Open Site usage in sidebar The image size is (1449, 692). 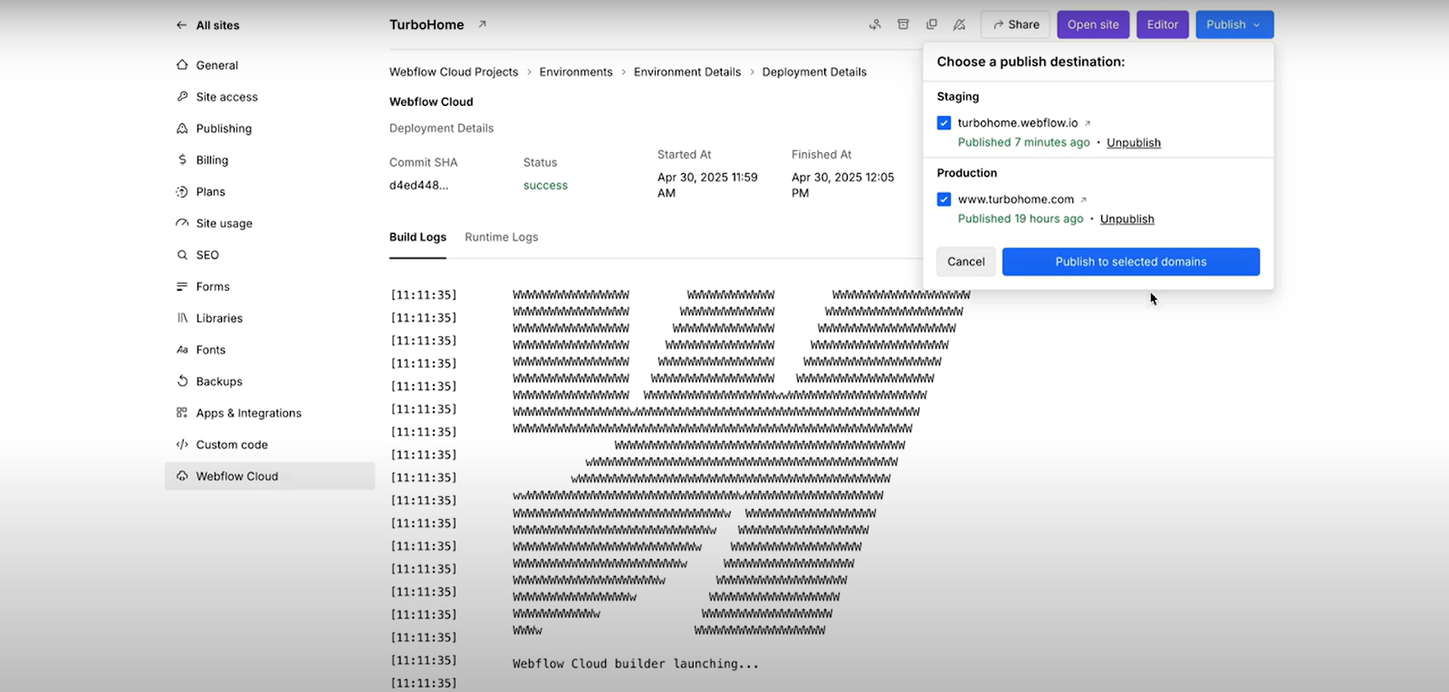click(224, 223)
